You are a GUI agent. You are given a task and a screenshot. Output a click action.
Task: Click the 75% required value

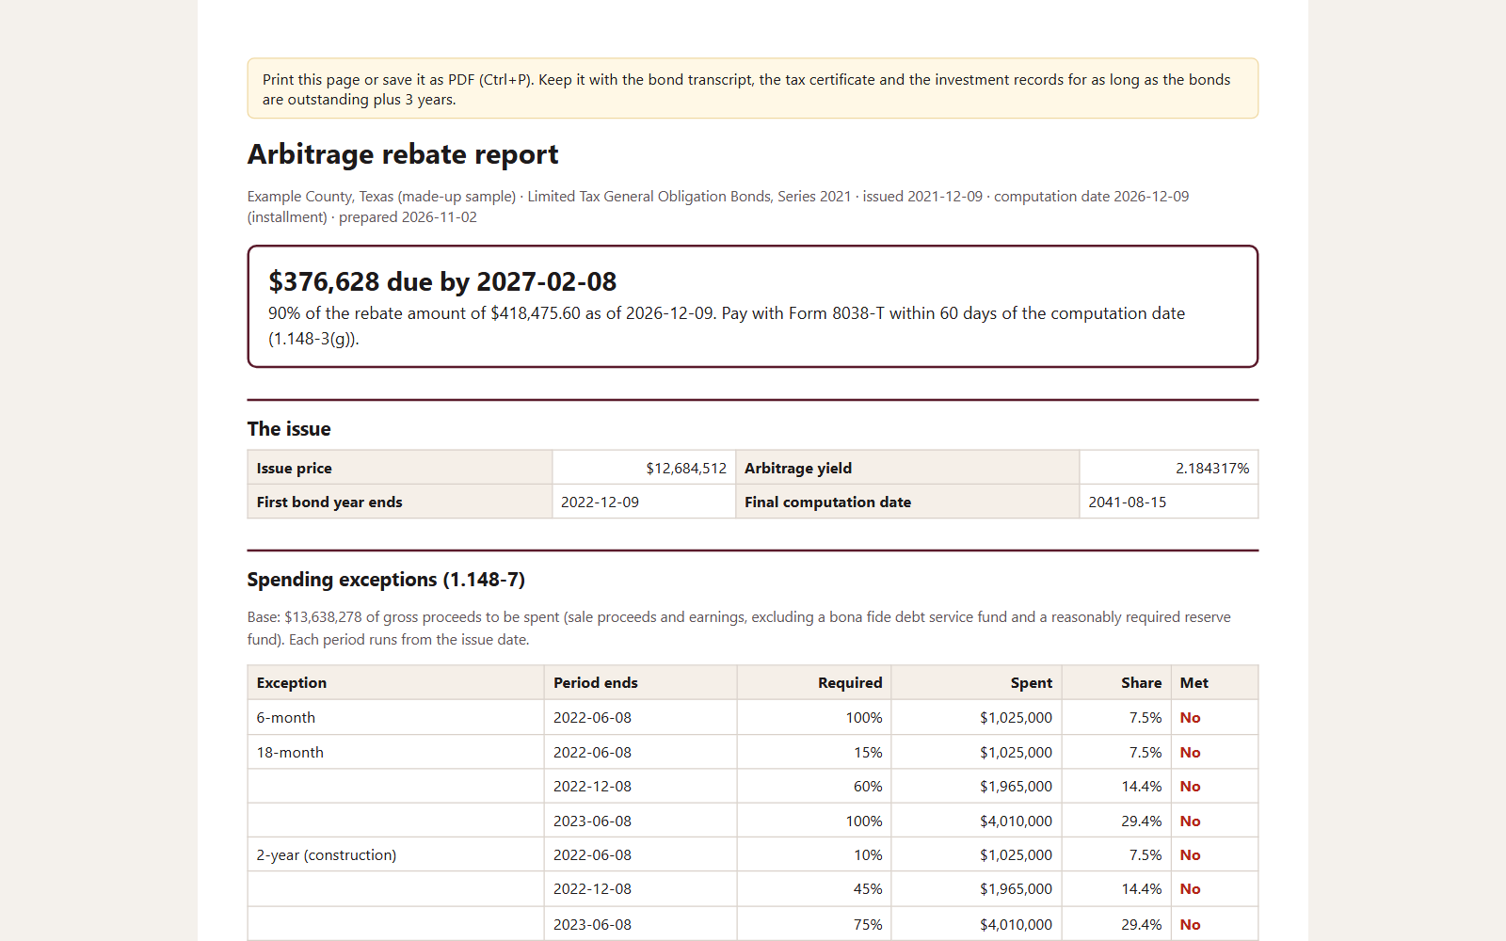868,924
